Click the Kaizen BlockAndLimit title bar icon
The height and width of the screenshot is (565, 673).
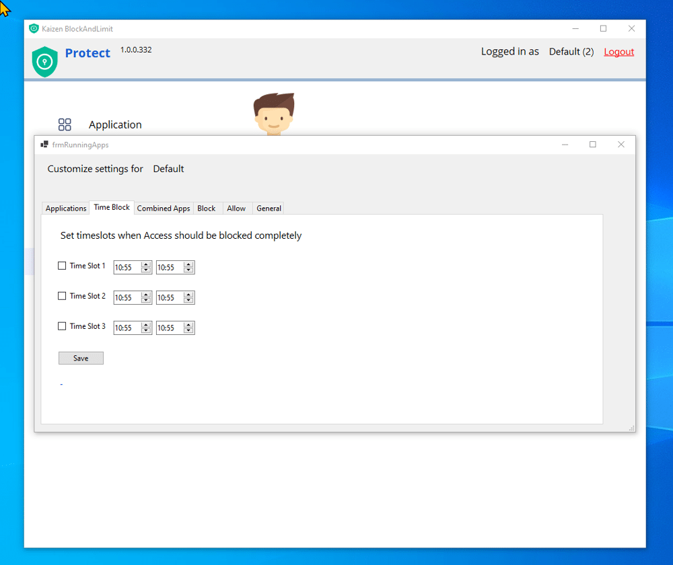34,28
